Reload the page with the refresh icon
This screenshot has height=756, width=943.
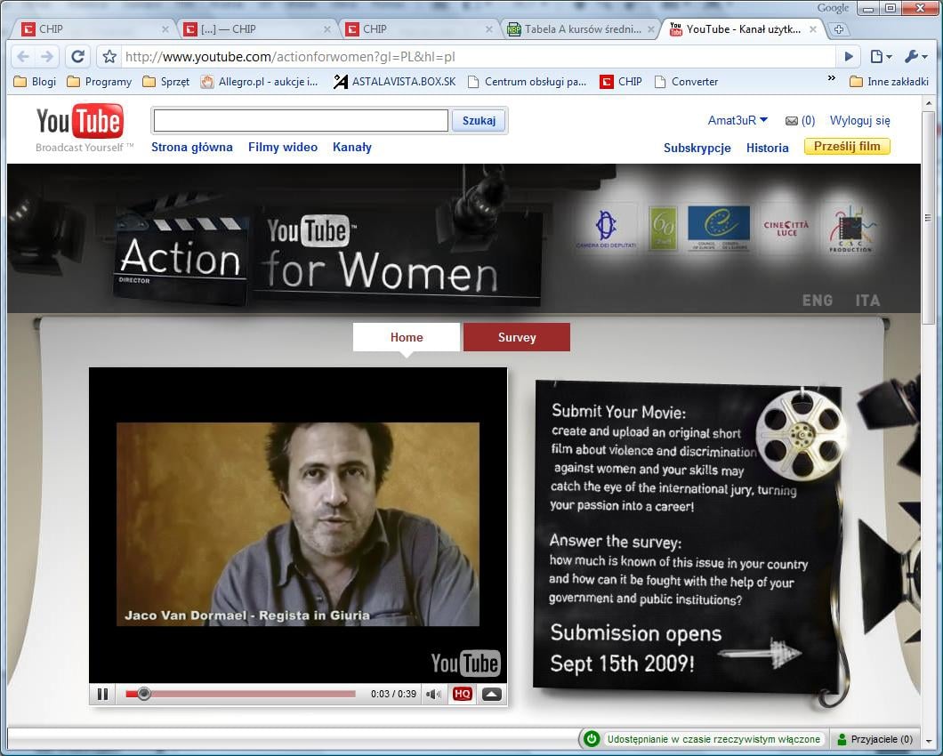point(78,56)
